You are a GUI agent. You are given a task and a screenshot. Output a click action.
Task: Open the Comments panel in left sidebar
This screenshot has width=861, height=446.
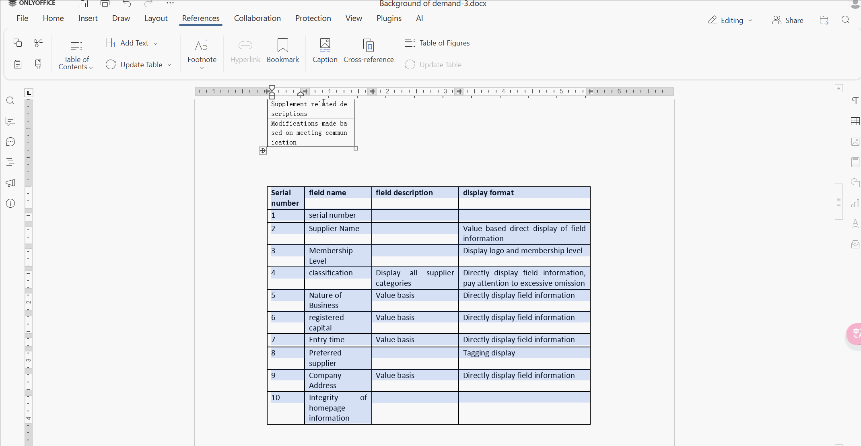pos(10,121)
